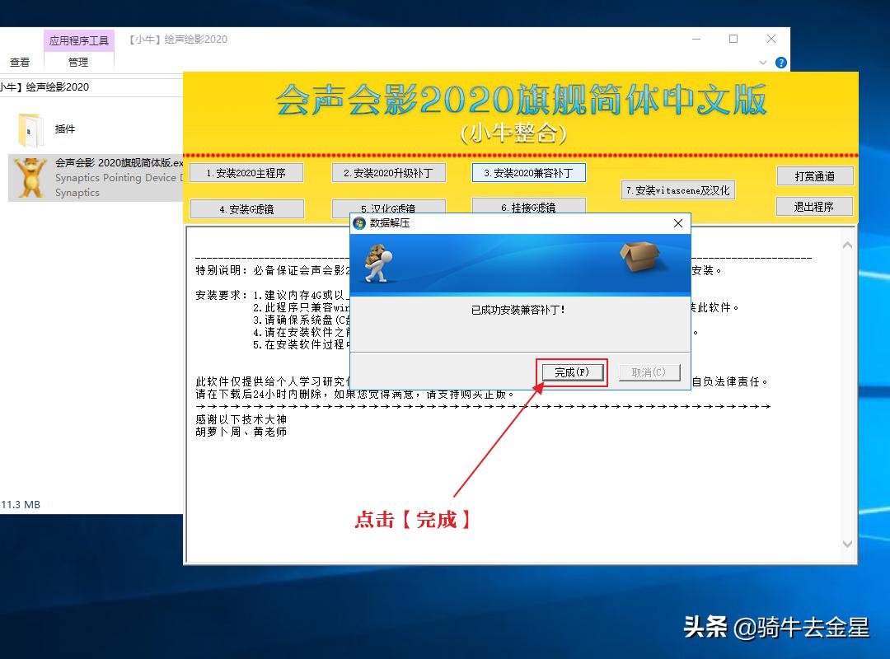Click the 取消(C) cancel button
The width and height of the screenshot is (890, 659).
click(649, 372)
